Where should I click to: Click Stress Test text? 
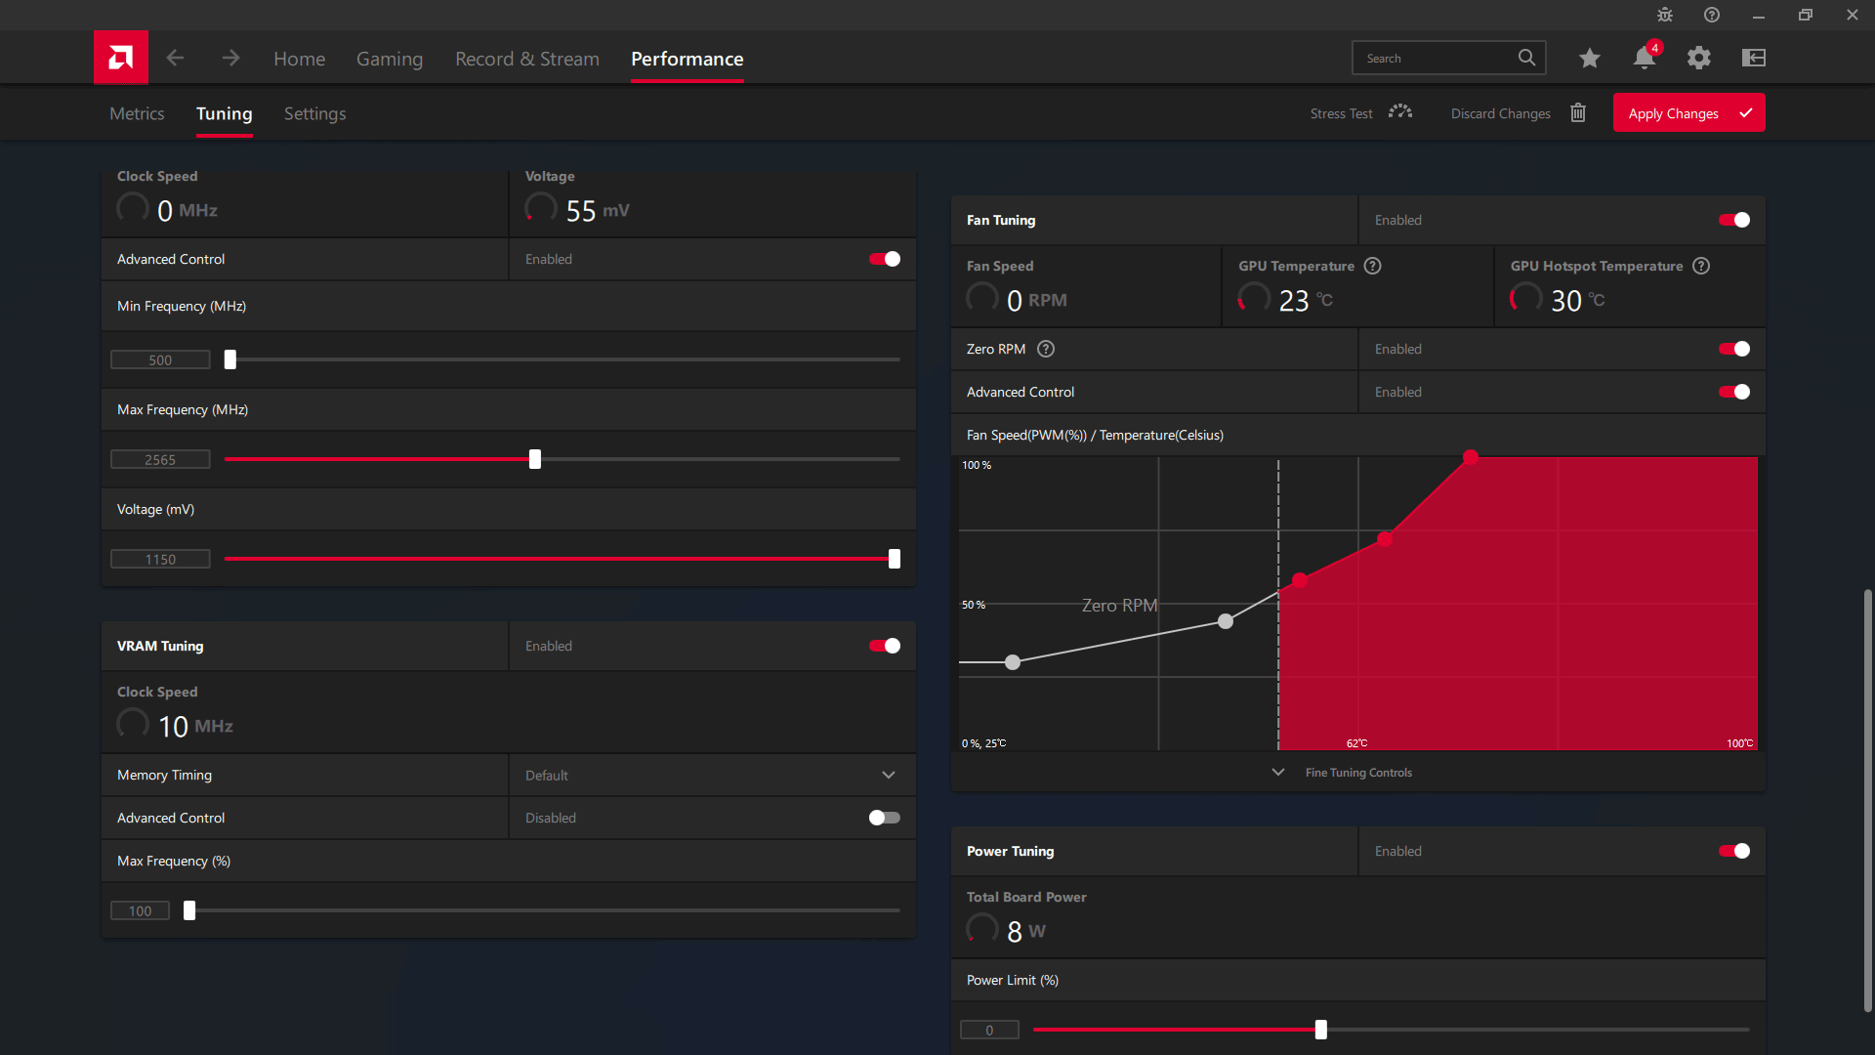pyautogui.click(x=1341, y=113)
